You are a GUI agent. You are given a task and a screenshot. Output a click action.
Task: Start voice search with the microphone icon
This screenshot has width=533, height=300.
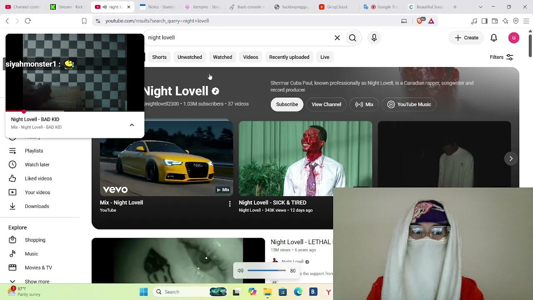coord(374,38)
